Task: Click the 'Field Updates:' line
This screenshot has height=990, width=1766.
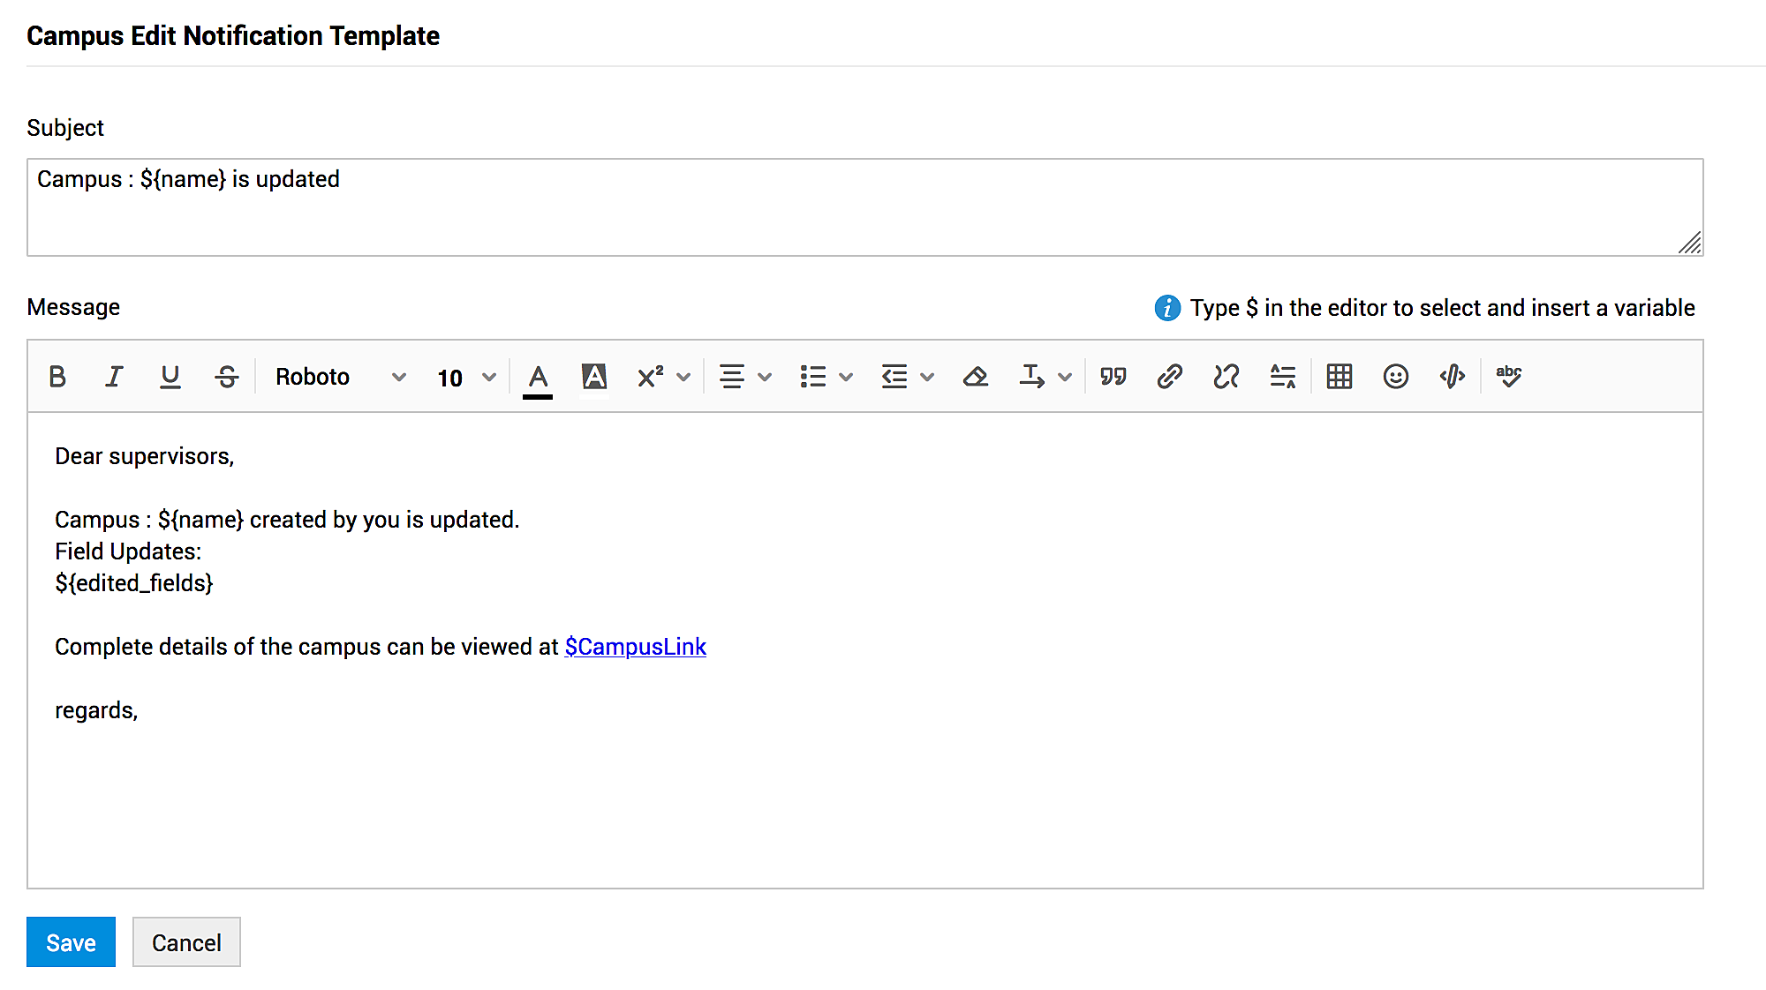Action: (x=128, y=551)
